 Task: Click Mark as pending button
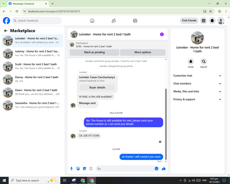click(94, 52)
